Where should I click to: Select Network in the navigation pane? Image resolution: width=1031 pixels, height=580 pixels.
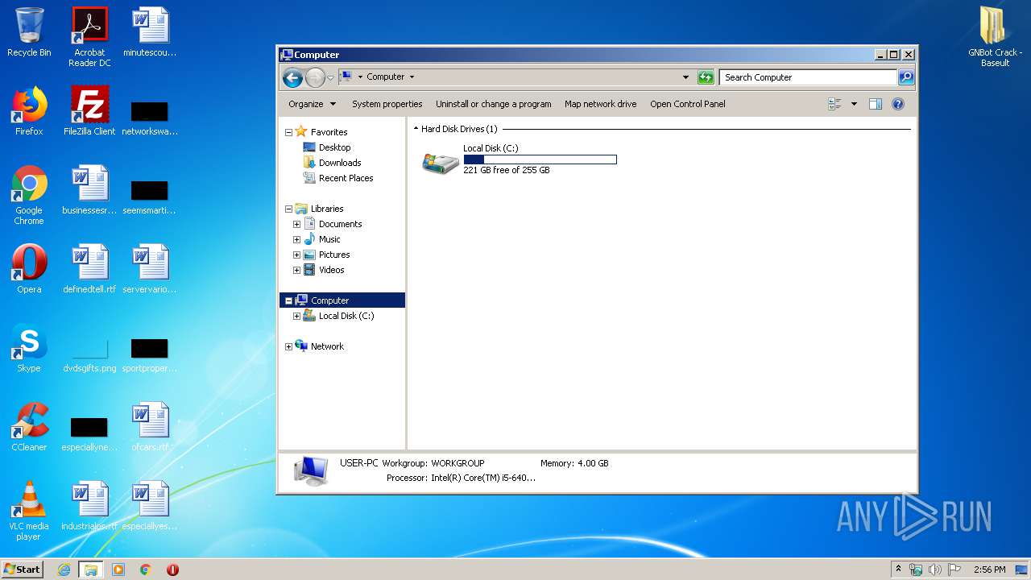coord(327,346)
